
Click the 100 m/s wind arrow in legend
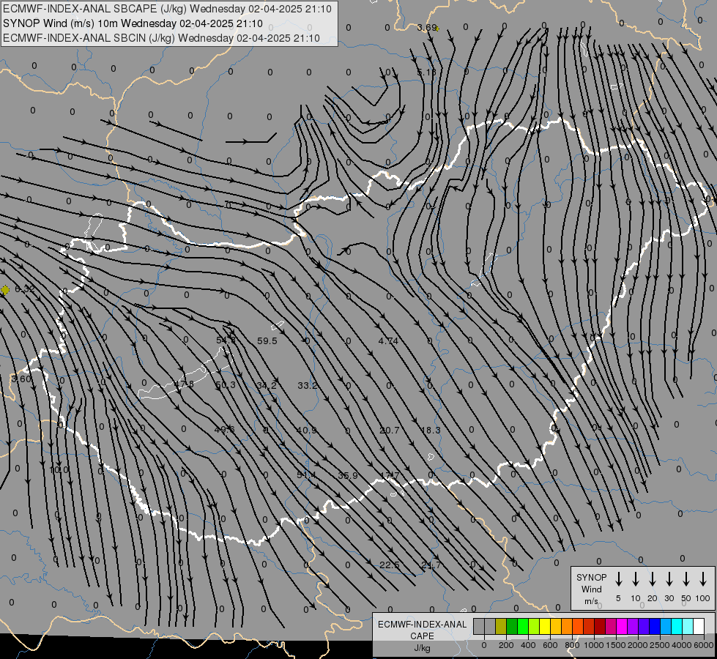703,579
